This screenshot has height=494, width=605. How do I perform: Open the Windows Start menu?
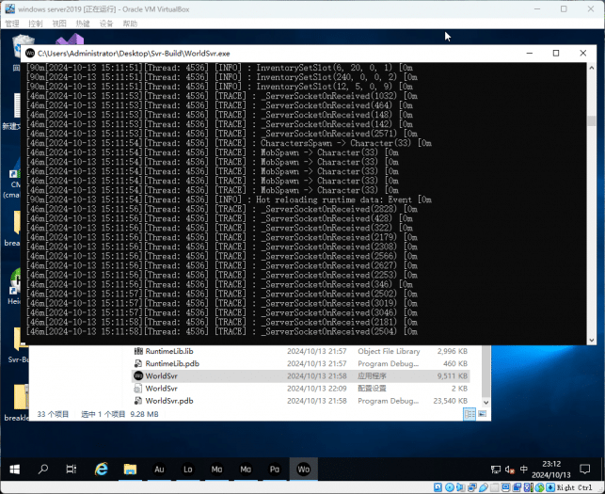(x=15, y=468)
